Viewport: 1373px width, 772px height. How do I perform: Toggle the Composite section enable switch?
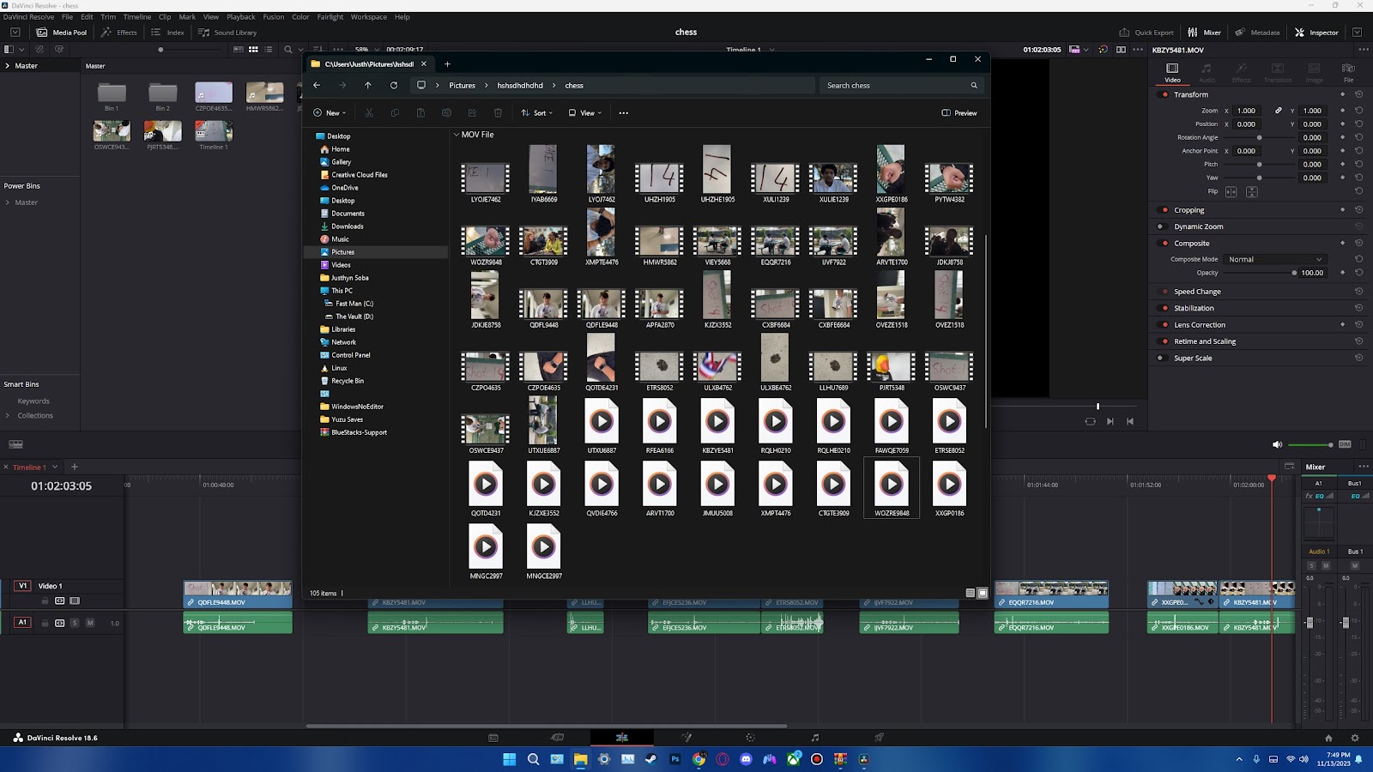tap(1164, 244)
